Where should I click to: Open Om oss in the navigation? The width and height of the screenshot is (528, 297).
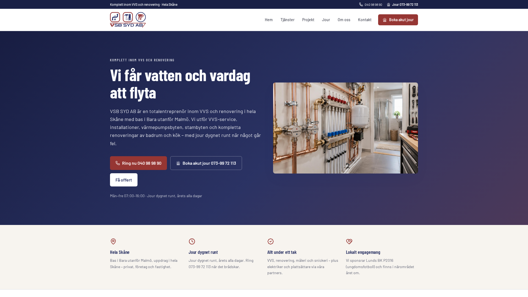point(344,20)
